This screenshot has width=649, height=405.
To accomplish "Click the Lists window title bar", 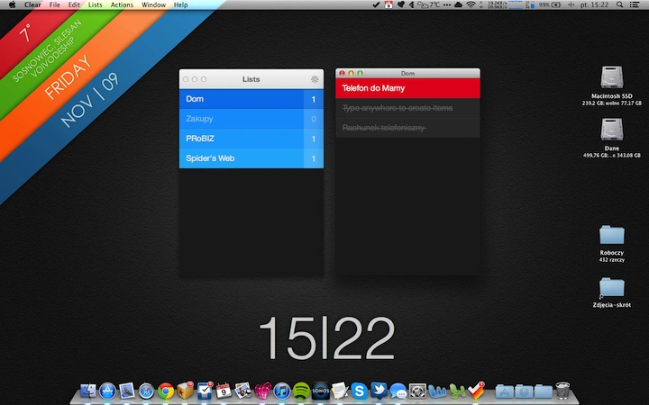I will coord(251,79).
